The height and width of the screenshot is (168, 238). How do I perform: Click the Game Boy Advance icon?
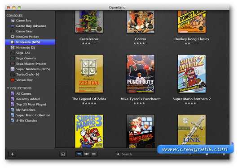point(13,26)
